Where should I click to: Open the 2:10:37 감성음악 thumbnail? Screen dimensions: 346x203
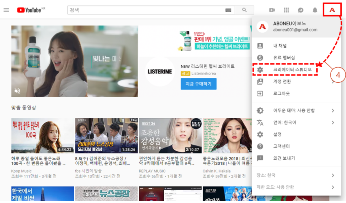pos(170,136)
